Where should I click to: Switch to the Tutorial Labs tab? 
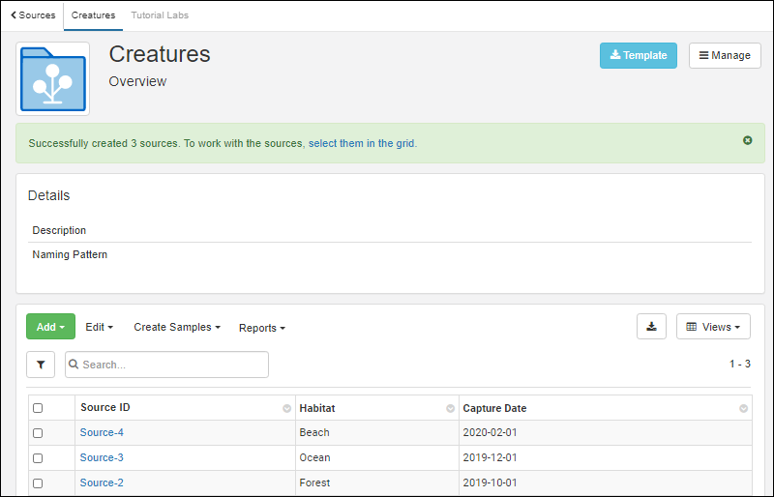(160, 15)
